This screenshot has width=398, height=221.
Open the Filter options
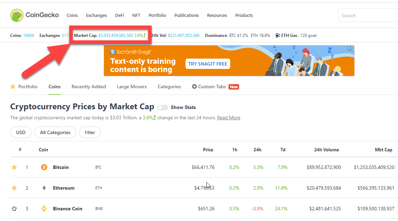[90, 132]
